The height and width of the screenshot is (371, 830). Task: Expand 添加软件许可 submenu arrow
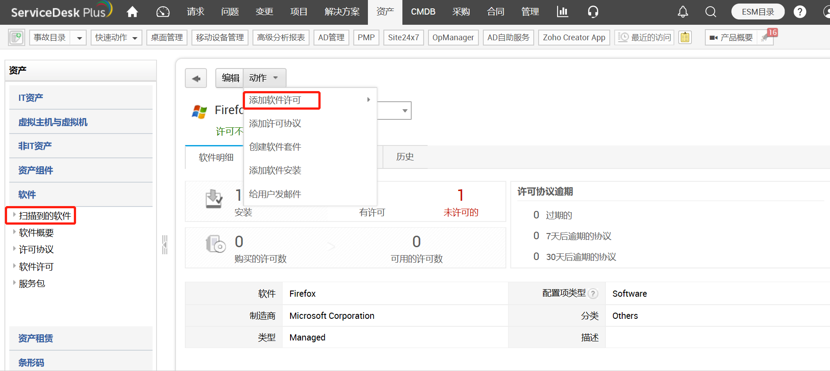tap(368, 100)
